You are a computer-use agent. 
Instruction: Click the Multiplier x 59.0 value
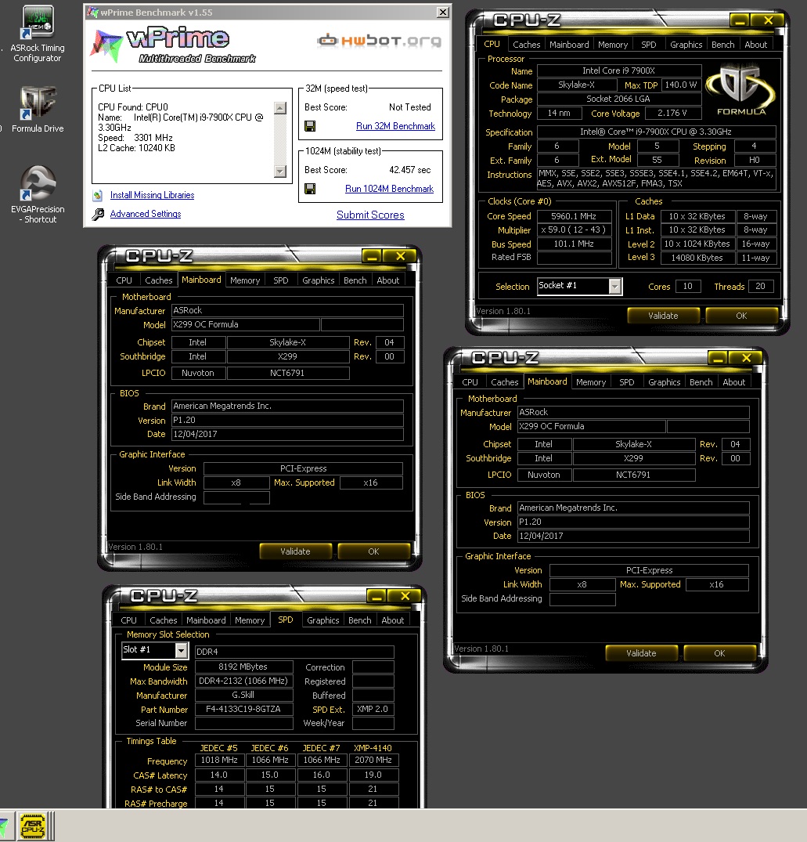[574, 230]
